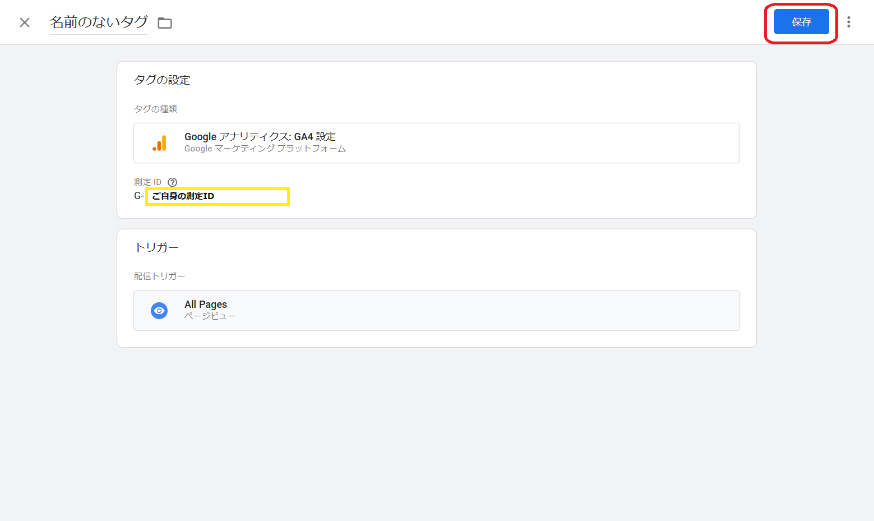The image size is (874, 521).
Task: Click the Google マーケティング プラットフォーム subtitle
Action: [265, 149]
